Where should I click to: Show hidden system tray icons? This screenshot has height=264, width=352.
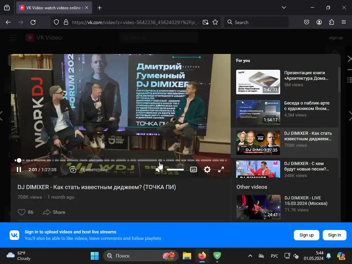point(250,256)
